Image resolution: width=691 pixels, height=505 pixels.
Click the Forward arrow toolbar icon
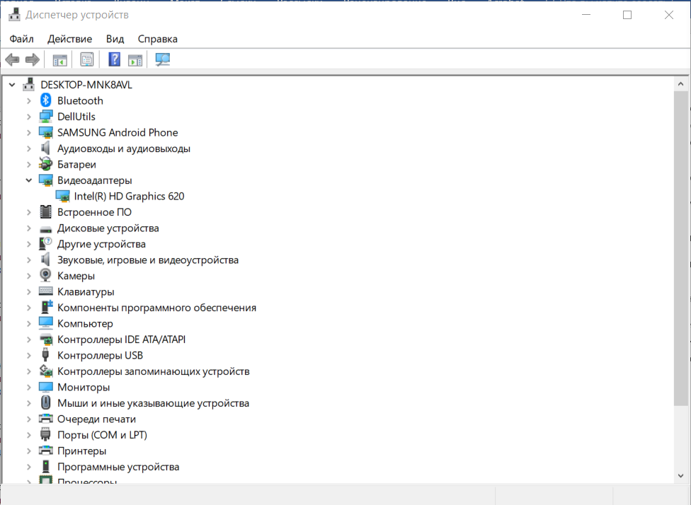pos(32,59)
